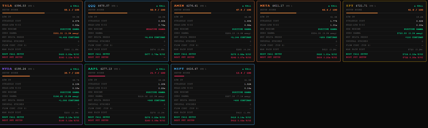Screen dimensions: 428x128
Task: Click the CALL badge on the META card
Action: 332,6
